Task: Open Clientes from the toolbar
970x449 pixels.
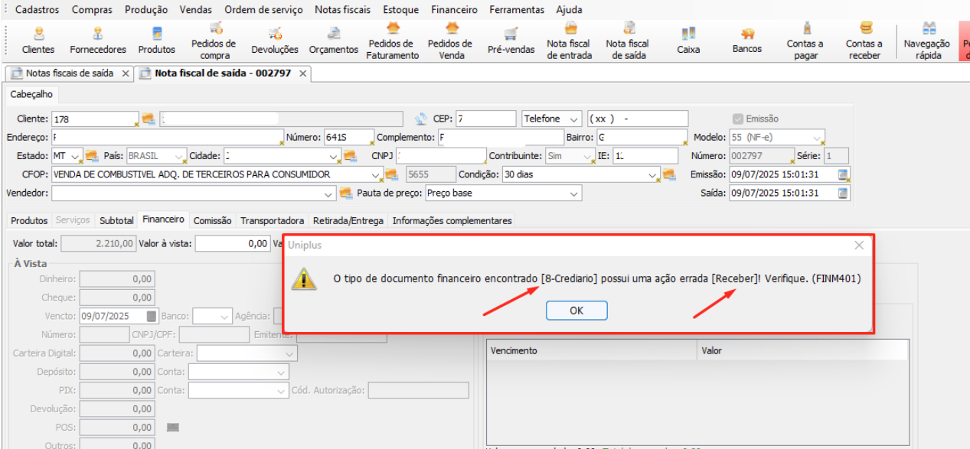Action: click(38, 41)
